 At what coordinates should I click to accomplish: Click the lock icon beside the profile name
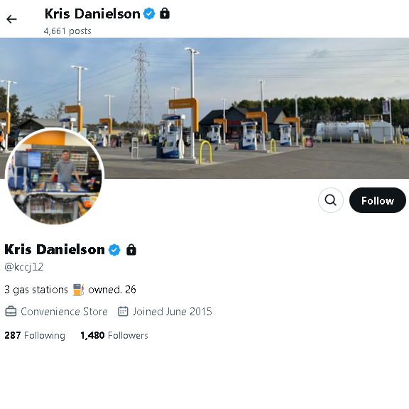(131, 250)
